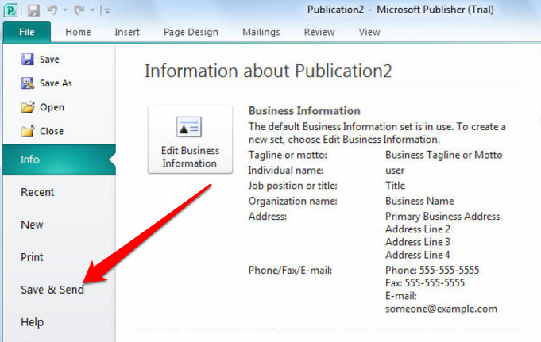Screen dimensions: 541x342
Task: Choose Close in the File menu
Action: pos(52,131)
